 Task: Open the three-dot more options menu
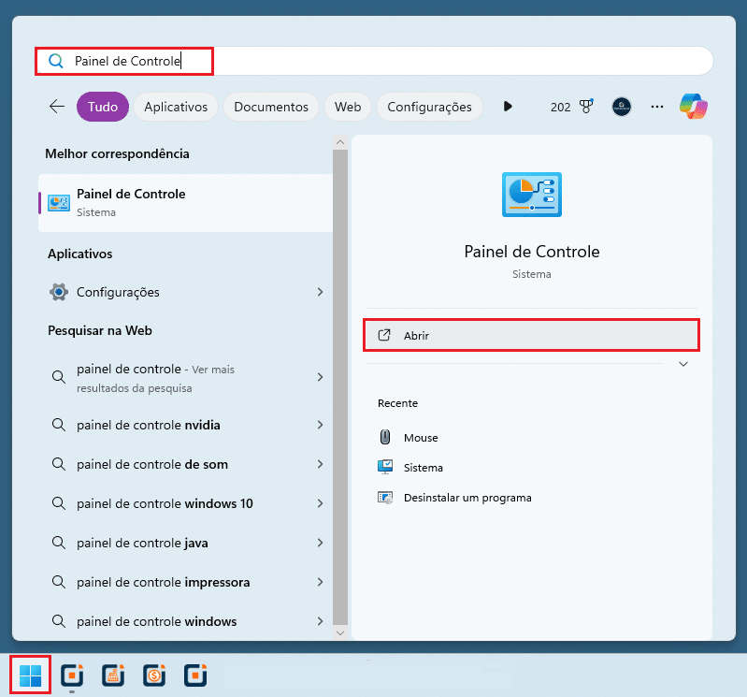[657, 107]
